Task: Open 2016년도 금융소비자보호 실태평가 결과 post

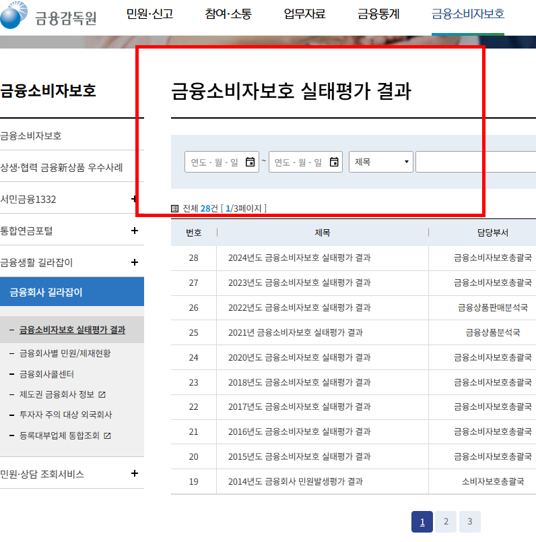Action: [300, 431]
